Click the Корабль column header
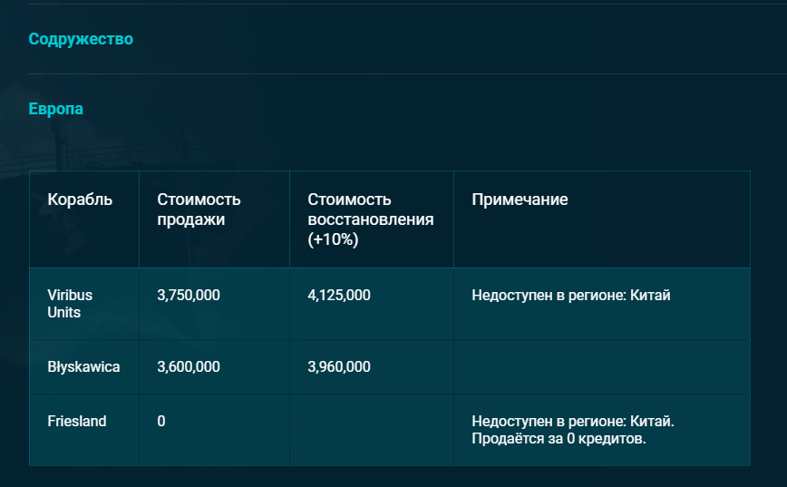The height and width of the screenshot is (487, 787). click(x=80, y=200)
